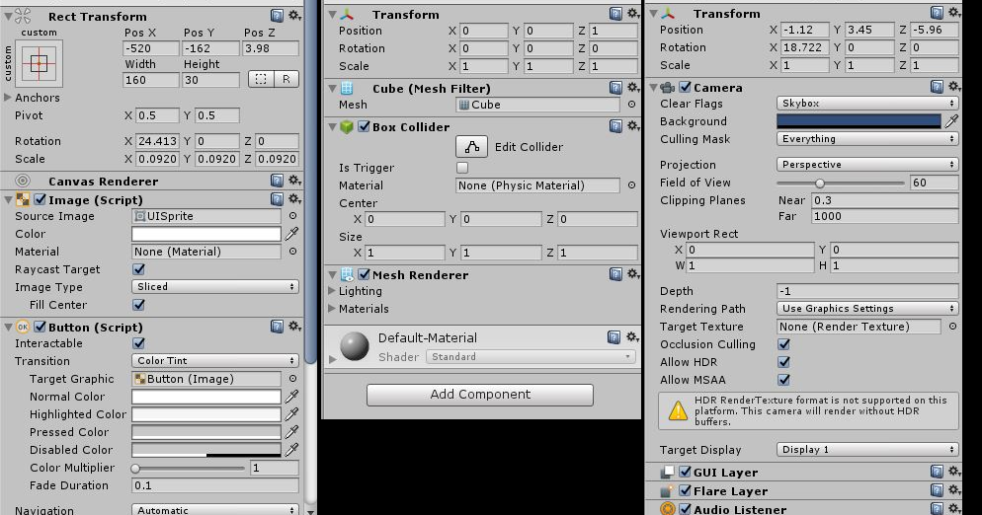Screen dimensions: 982x515
Task: Click the Rect Transform Width field
Action: [151, 80]
